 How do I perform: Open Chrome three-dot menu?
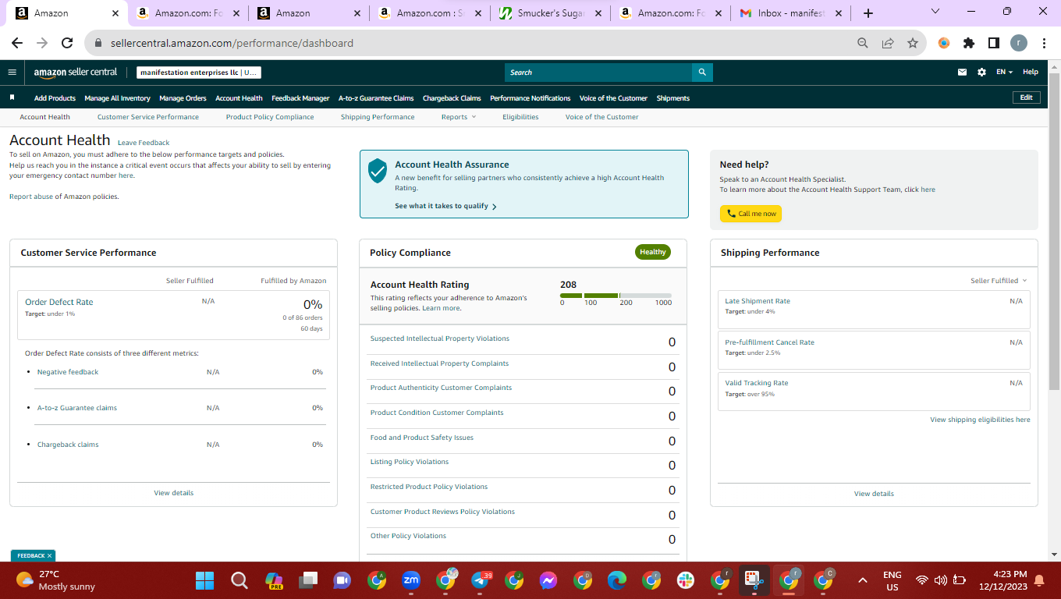(1043, 43)
